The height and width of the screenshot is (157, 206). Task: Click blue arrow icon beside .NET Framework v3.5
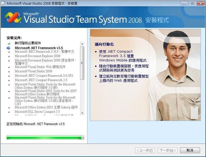9,48
